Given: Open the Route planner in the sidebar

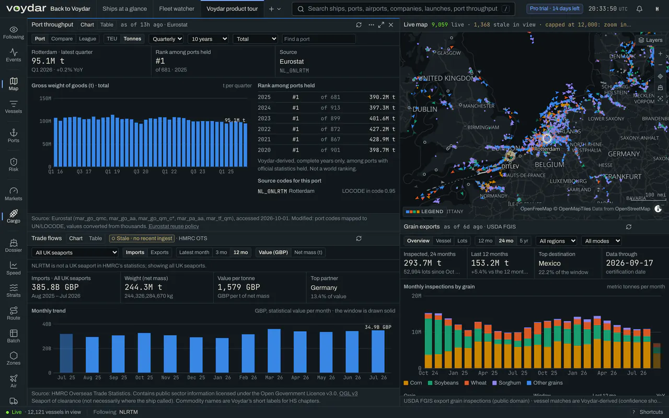Looking at the screenshot, I should pyautogui.click(x=14, y=313).
